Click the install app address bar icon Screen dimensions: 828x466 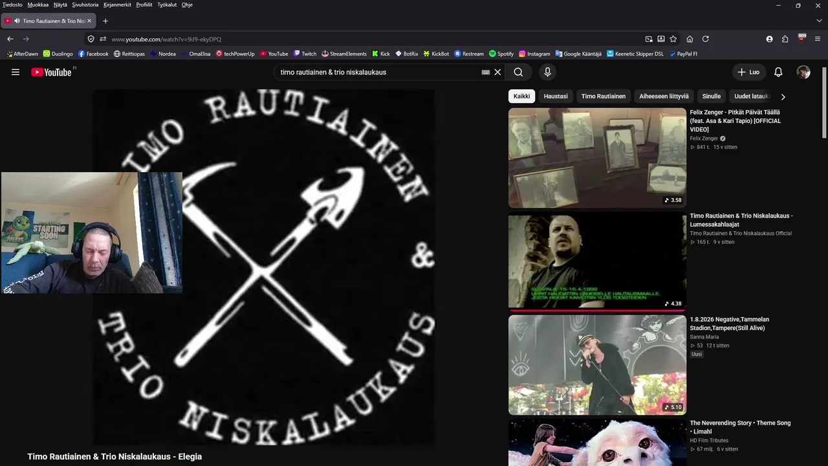[x=660, y=39]
